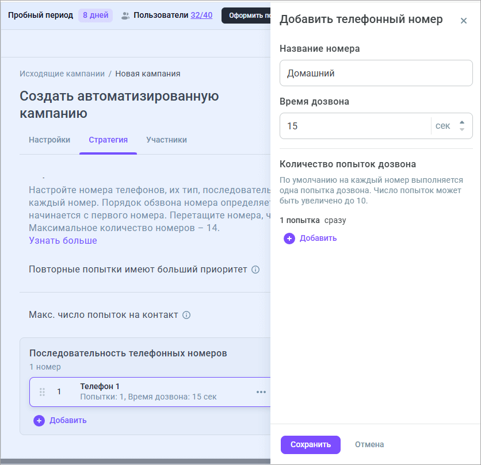Increase dial time with the up arrow
Screen dimensions: 481x465
[x=461, y=122]
